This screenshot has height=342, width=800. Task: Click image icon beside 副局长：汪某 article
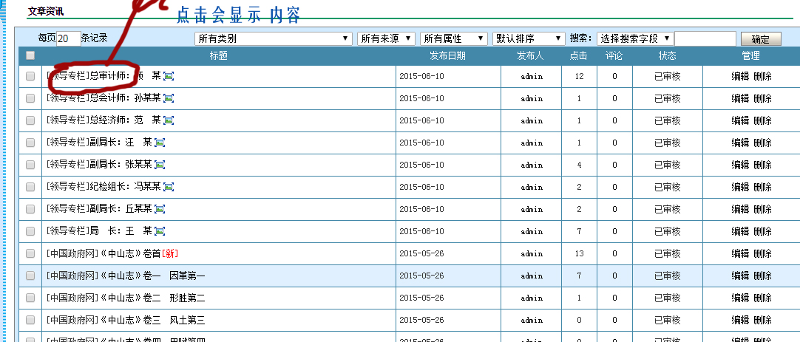click(160, 143)
